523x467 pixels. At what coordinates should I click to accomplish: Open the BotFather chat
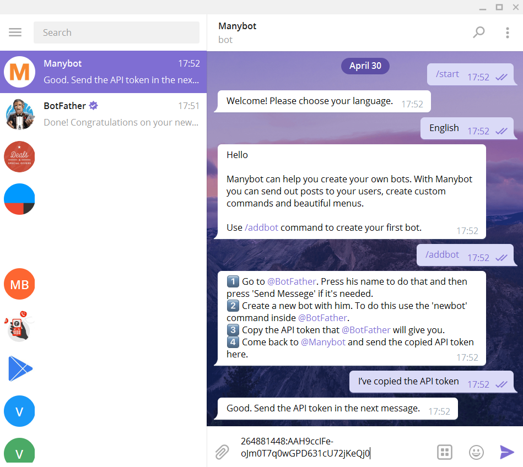(104, 115)
